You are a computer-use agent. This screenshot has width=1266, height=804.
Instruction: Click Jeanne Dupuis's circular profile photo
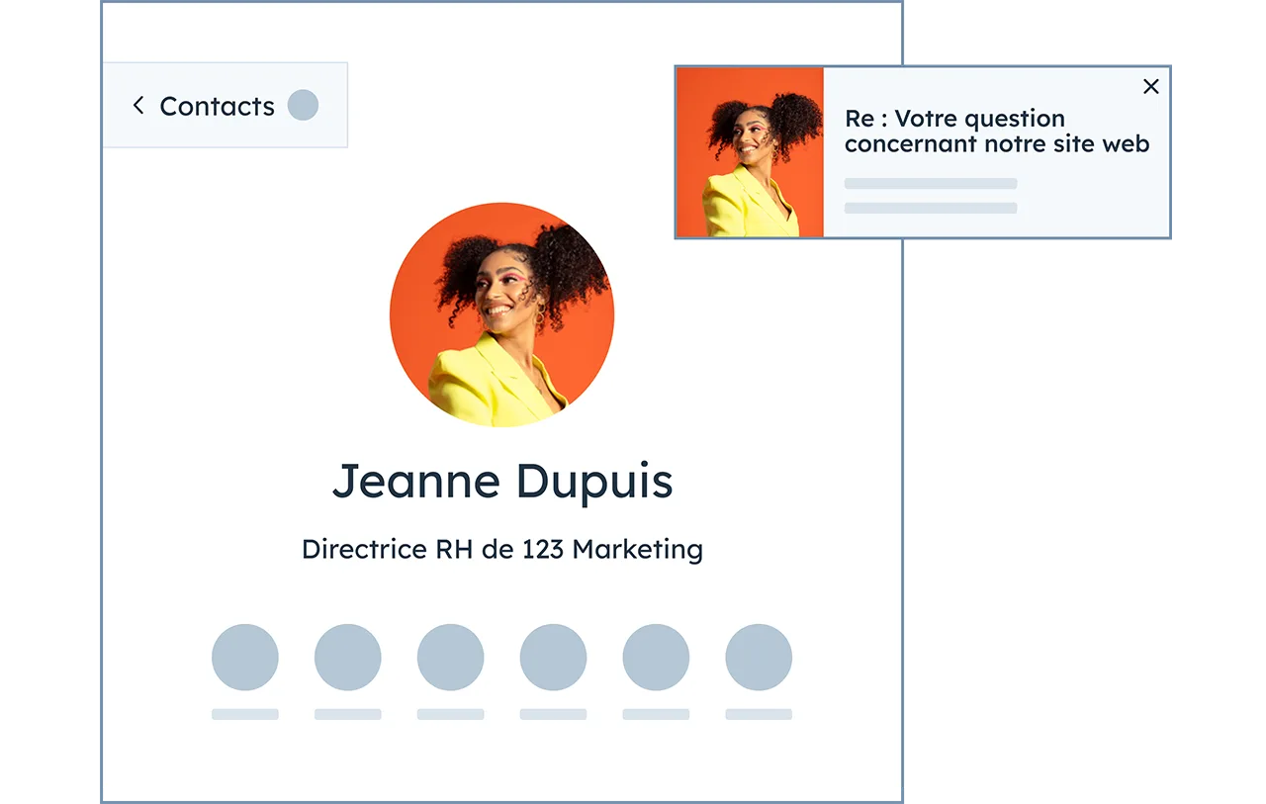tap(501, 314)
